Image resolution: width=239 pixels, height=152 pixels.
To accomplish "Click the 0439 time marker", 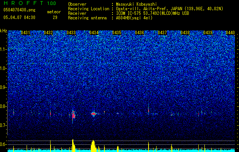I will pos(208,33).
